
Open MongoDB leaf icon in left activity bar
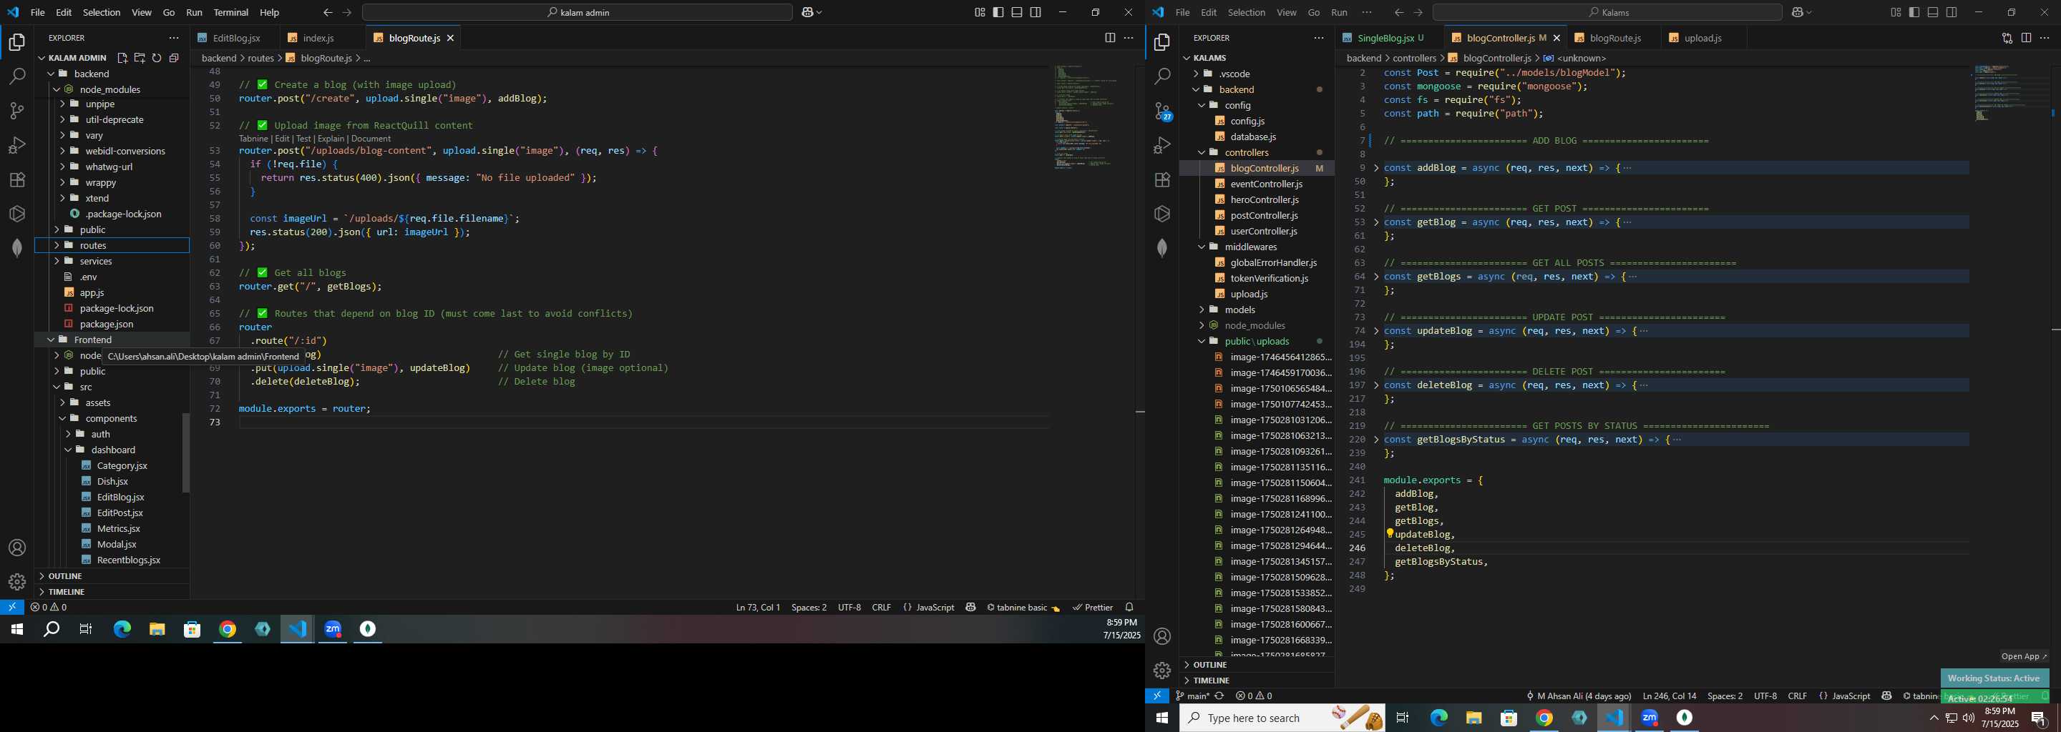point(16,248)
